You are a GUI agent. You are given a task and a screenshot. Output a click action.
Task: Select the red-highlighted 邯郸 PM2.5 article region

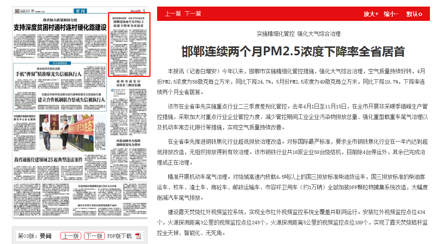click(128, 44)
